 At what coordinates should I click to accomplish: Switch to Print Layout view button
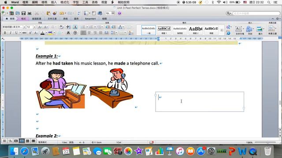pos(22,141)
